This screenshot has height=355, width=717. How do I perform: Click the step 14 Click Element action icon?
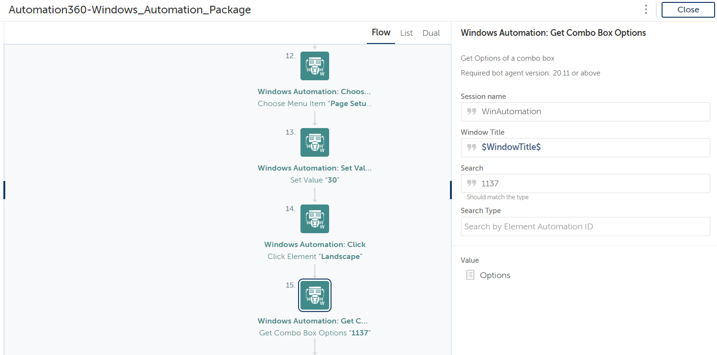pos(314,219)
